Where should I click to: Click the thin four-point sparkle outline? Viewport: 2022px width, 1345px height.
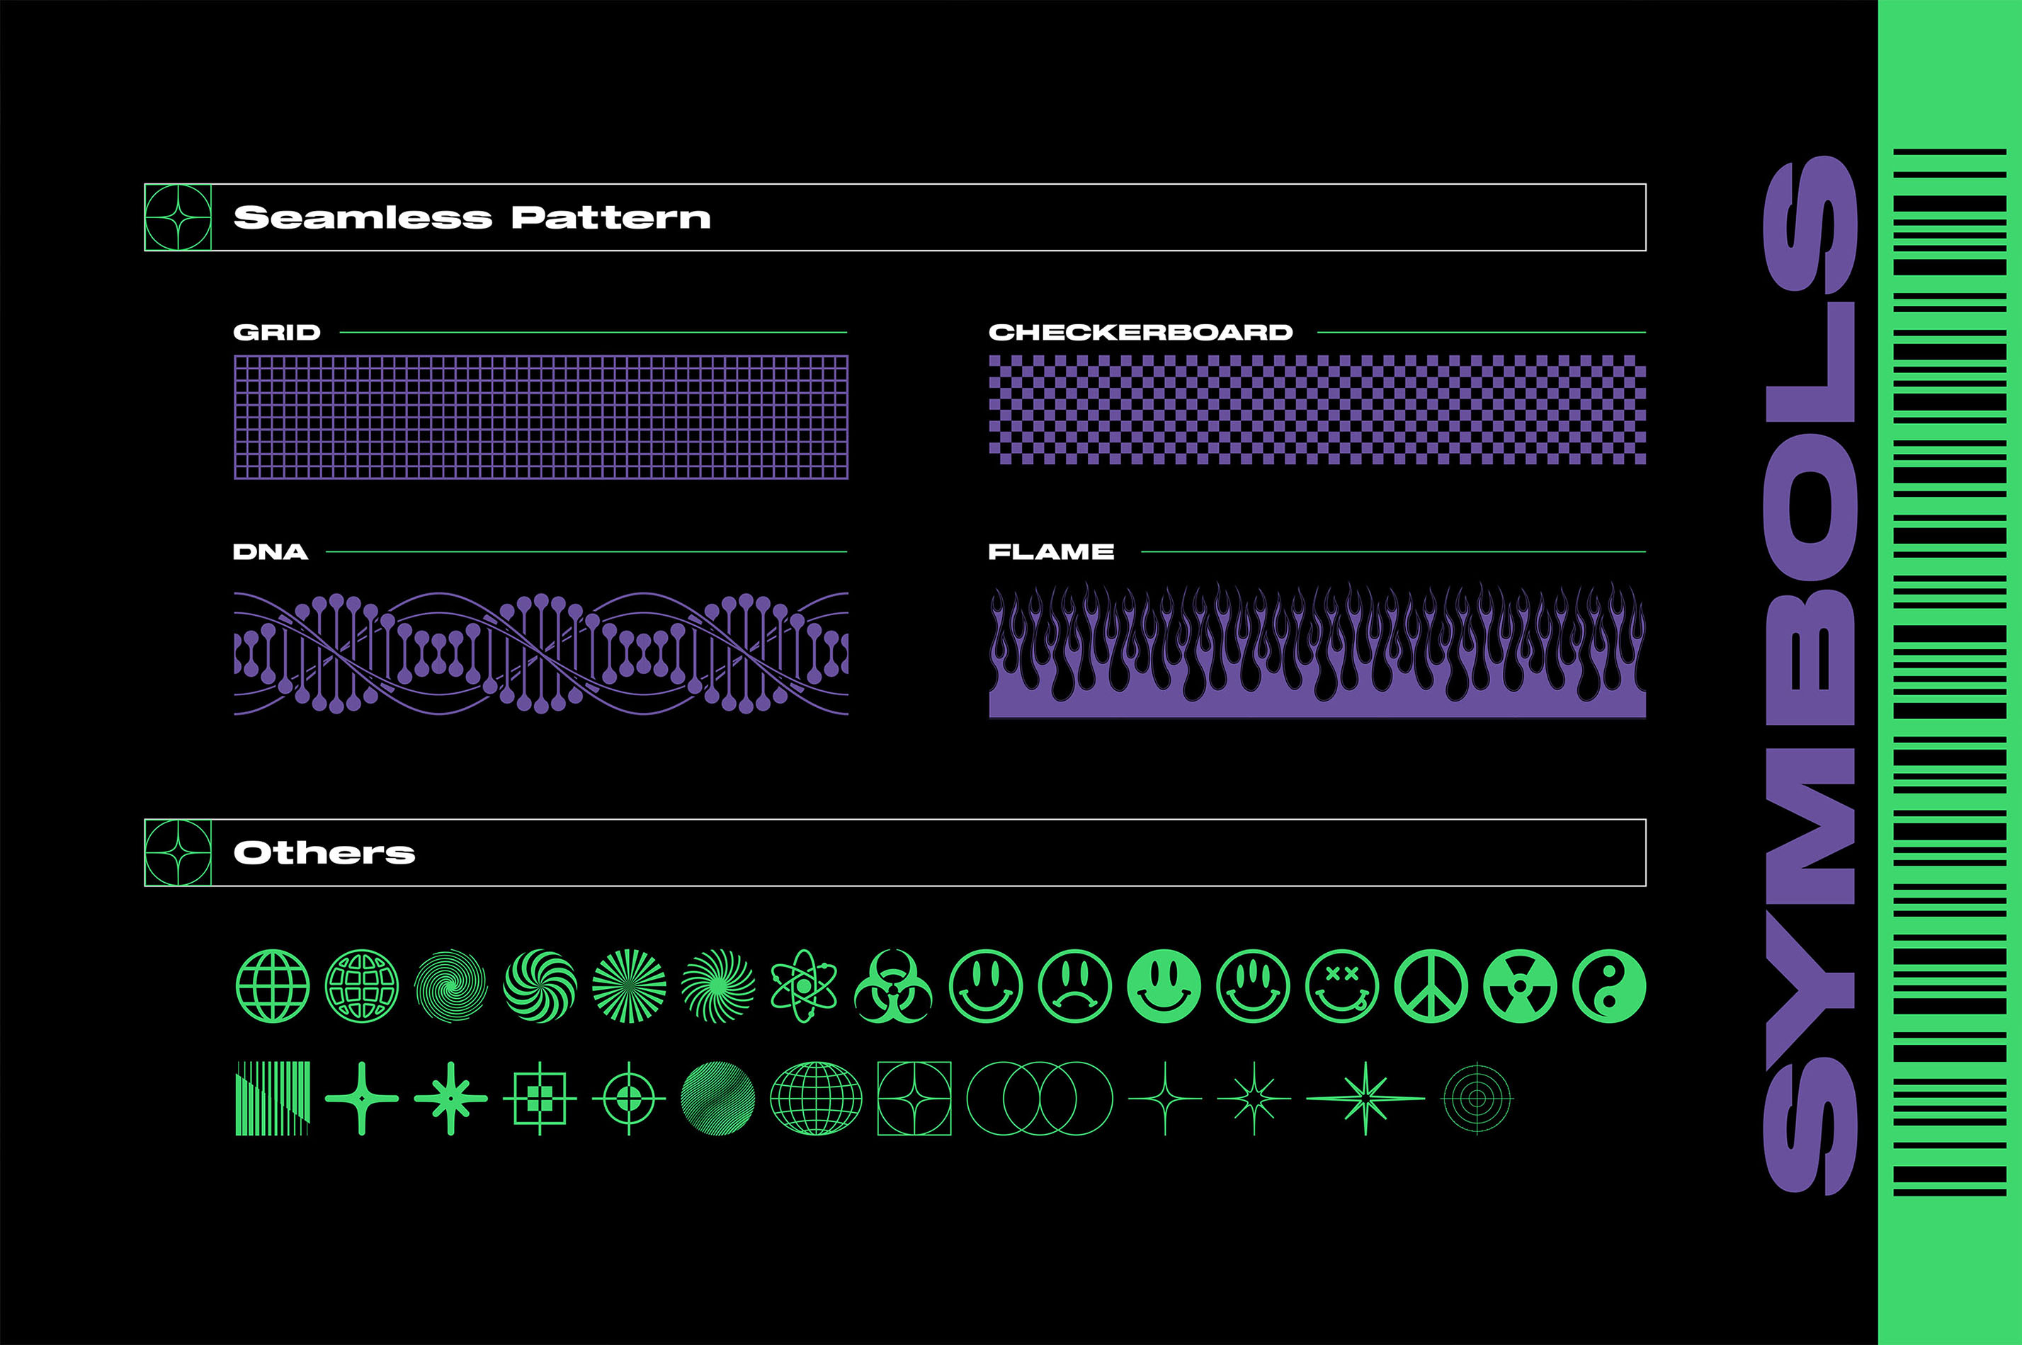tap(1164, 1098)
